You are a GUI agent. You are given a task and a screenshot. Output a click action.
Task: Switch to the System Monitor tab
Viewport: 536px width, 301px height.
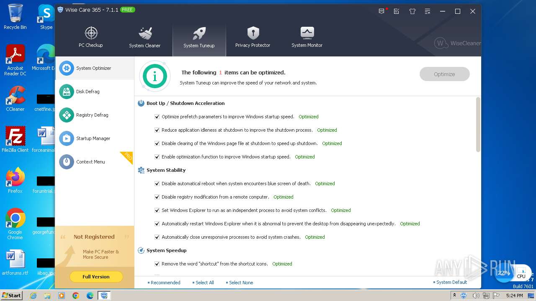[307, 38]
